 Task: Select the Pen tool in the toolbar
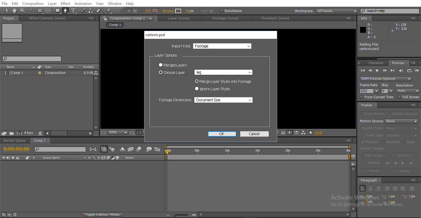[x=65, y=10]
